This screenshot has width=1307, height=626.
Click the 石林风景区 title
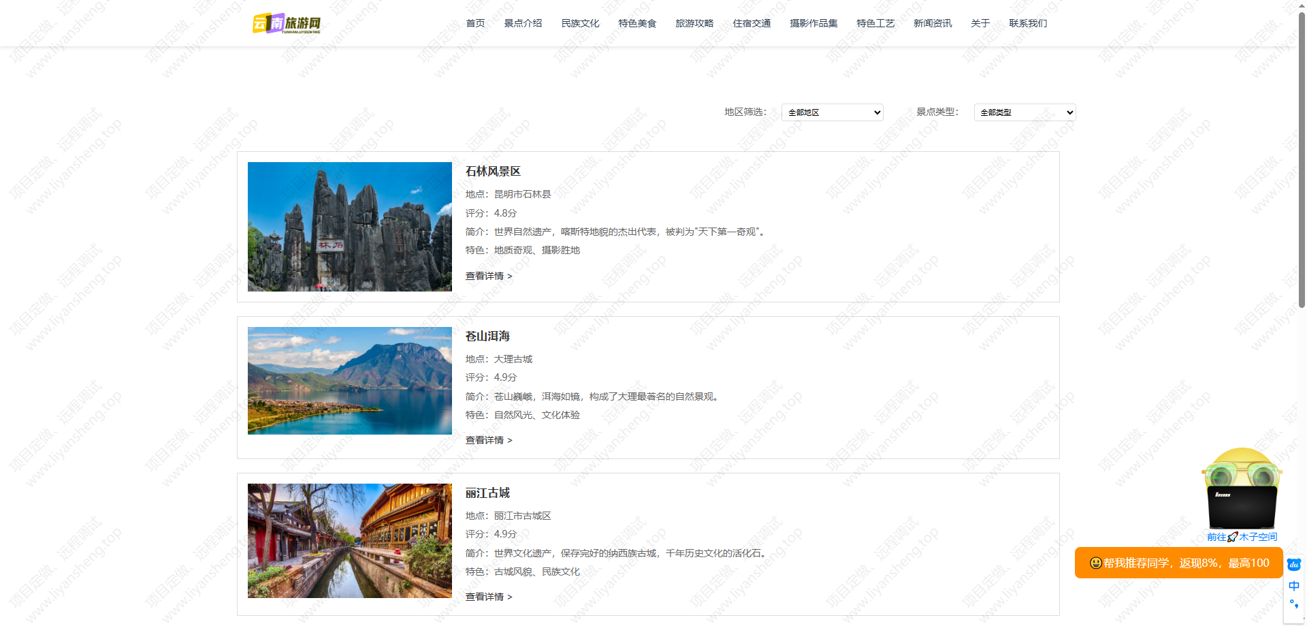[493, 172]
